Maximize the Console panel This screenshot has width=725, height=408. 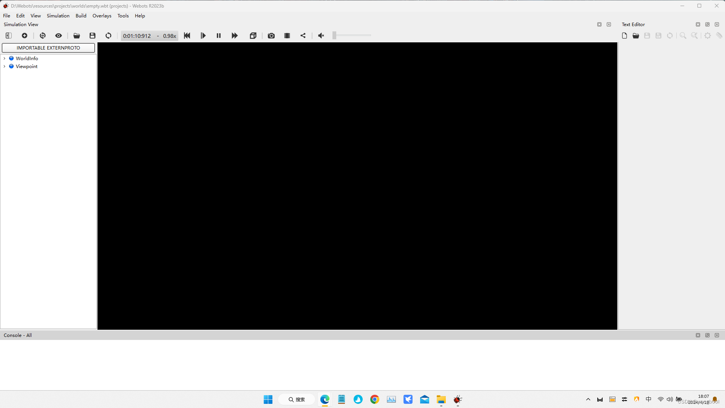pyautogui.click(x=698, y=335)
